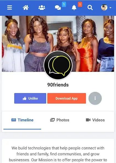
Task: Open the hamburger menu icon
Action: [10, 8]
